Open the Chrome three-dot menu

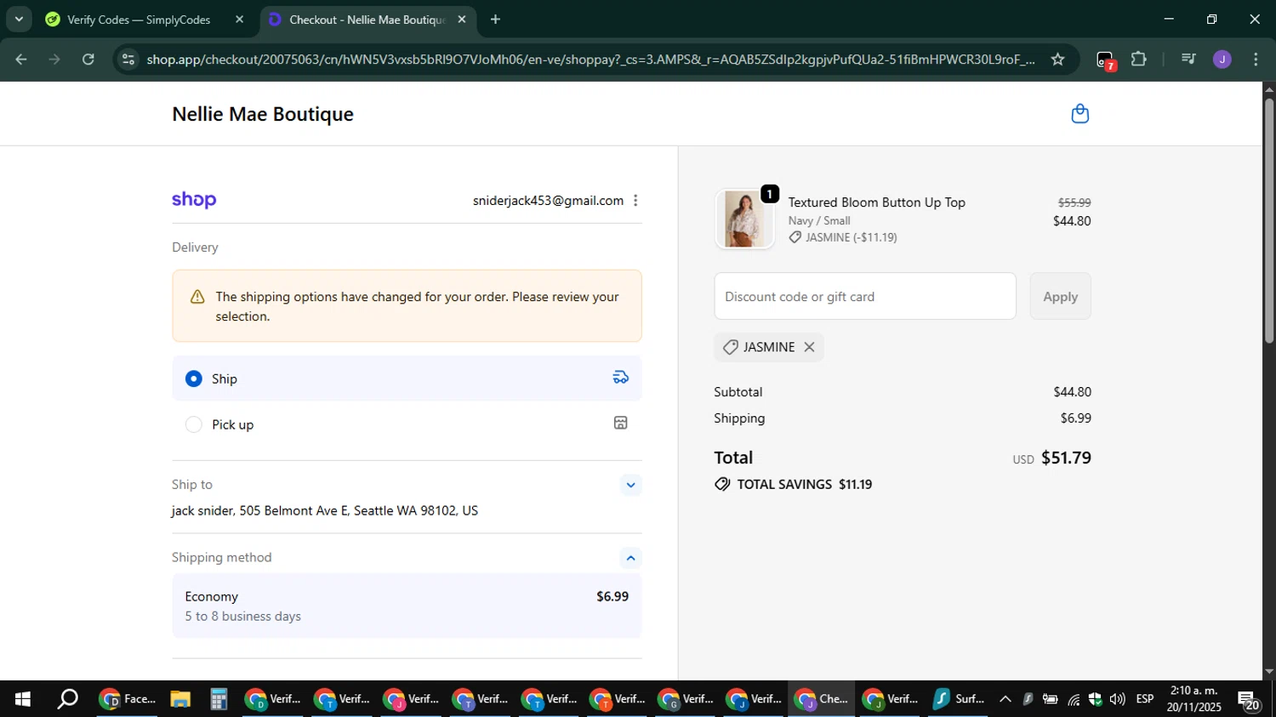pos(1256,60)
